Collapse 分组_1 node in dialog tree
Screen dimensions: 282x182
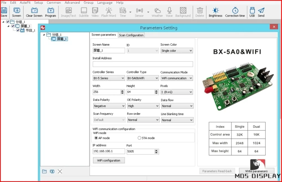[44, 35]
